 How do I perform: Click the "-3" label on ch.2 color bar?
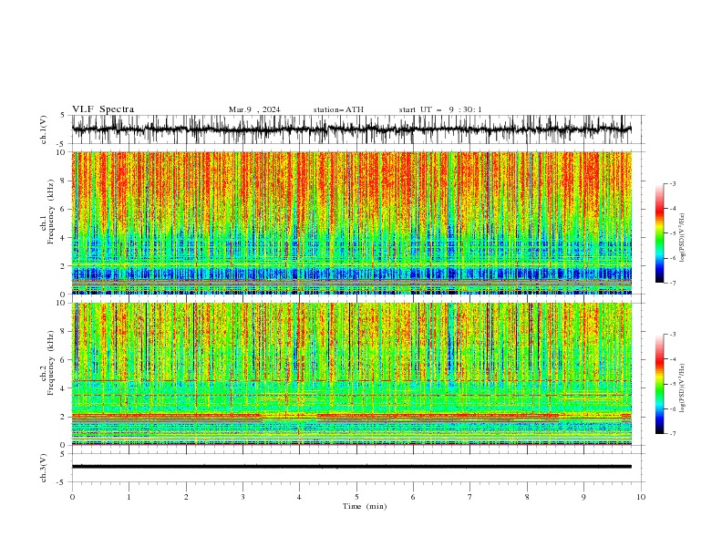(672, 335)
